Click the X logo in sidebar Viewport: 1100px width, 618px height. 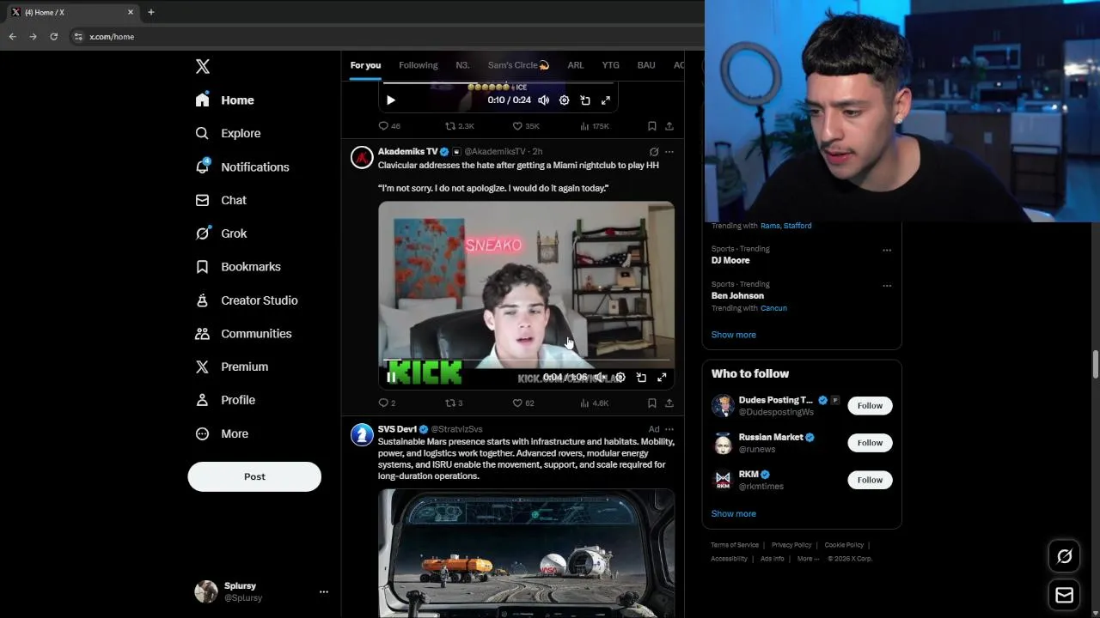[x=203, y=67]
